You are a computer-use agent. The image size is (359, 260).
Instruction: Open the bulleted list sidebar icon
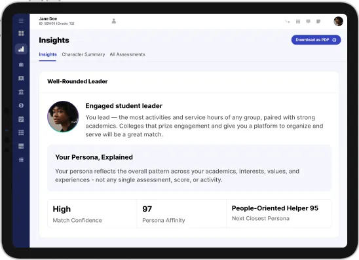[x=21, y=160]
